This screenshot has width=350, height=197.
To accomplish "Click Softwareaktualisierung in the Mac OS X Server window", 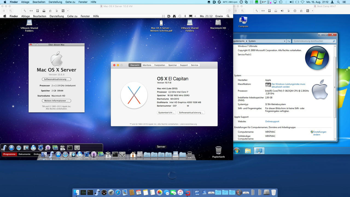I will coord(56,79).
